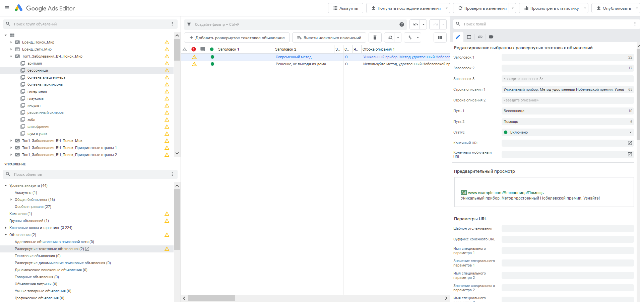Expand the Бренд_Поиск_Мир campaign
642x304 pixels.
tap(11, 43)
